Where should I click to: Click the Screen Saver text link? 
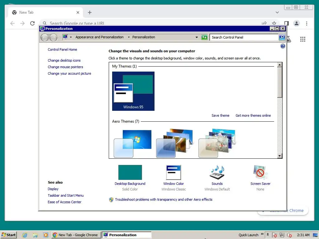[x=260, y=184]
